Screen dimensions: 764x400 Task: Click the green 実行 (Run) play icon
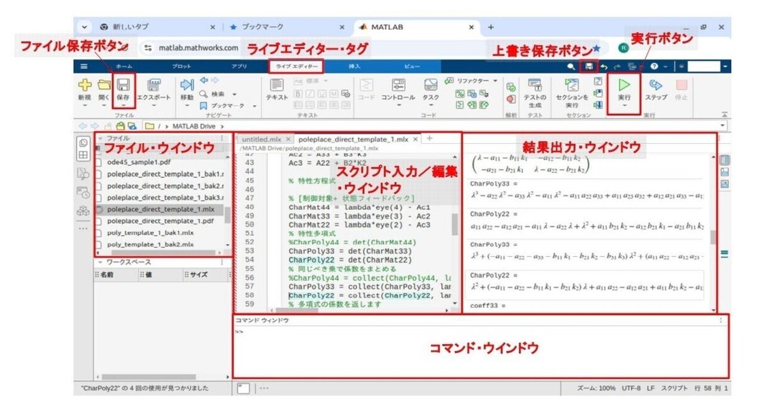tap(625, 84)
